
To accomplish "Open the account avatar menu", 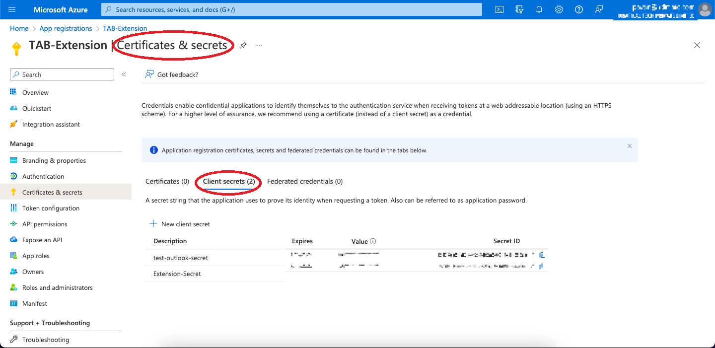I will pyautogui.click(x=705, y=9).
